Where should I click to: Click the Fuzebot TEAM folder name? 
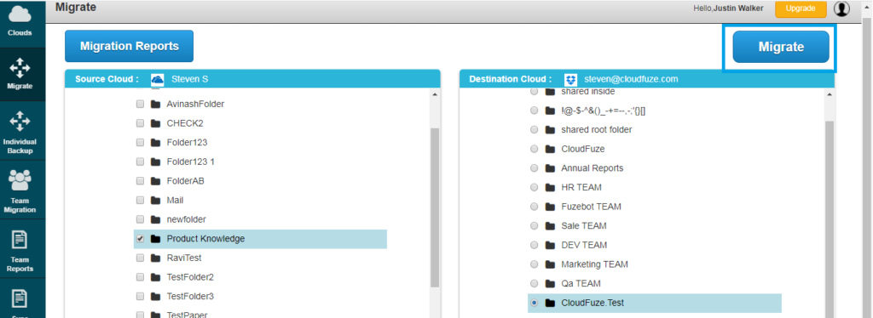(x=592, y=207)
